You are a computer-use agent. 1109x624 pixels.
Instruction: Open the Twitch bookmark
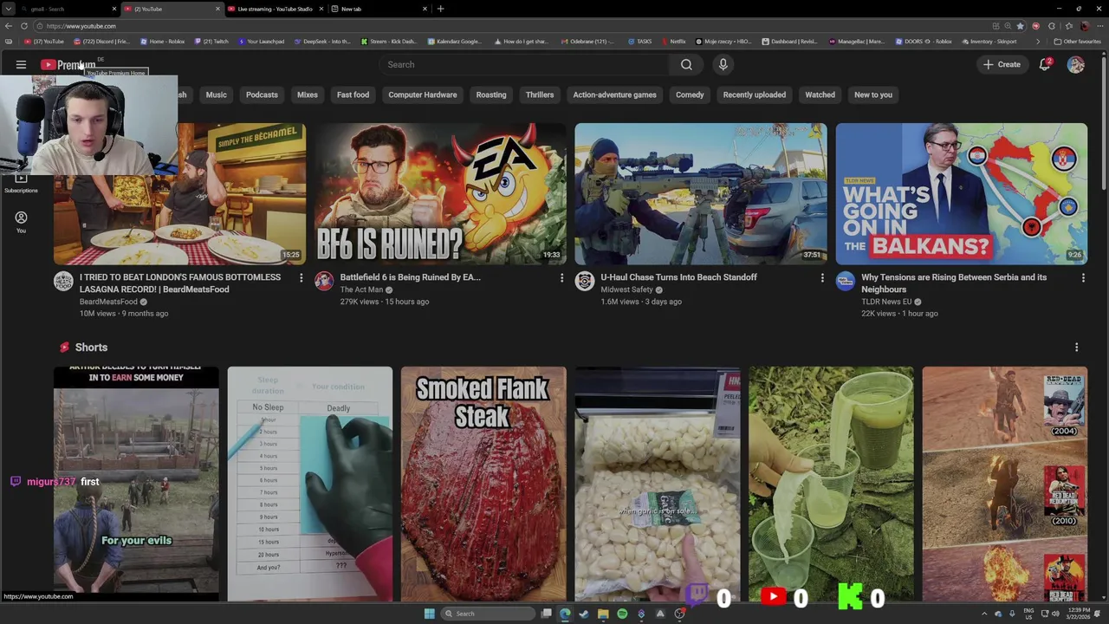click(x=211, y=42)
